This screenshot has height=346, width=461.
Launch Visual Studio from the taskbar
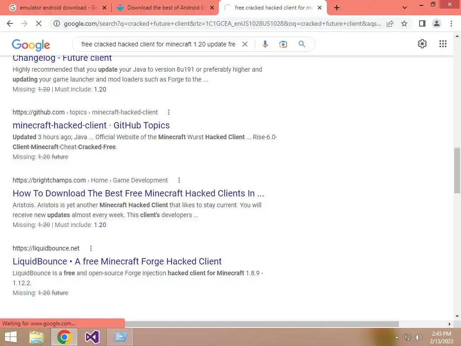pyautogui.click(x=92, y=337)
